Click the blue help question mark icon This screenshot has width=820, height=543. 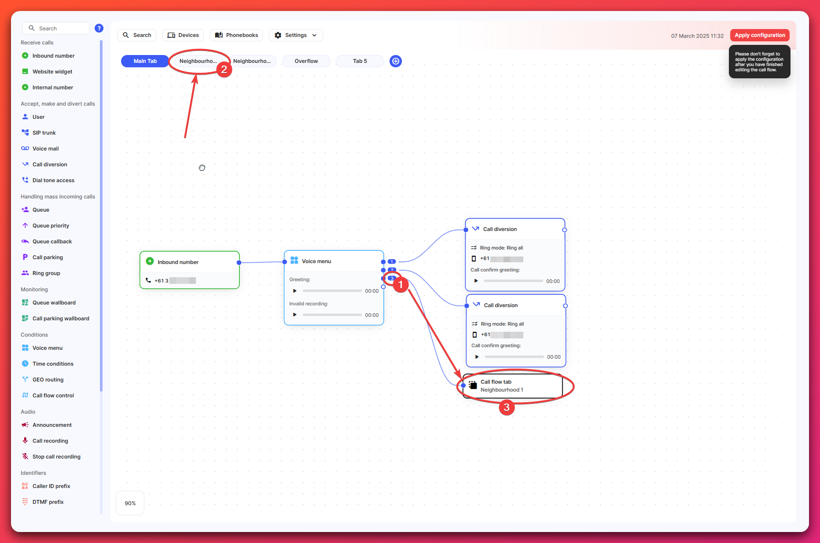99,28
